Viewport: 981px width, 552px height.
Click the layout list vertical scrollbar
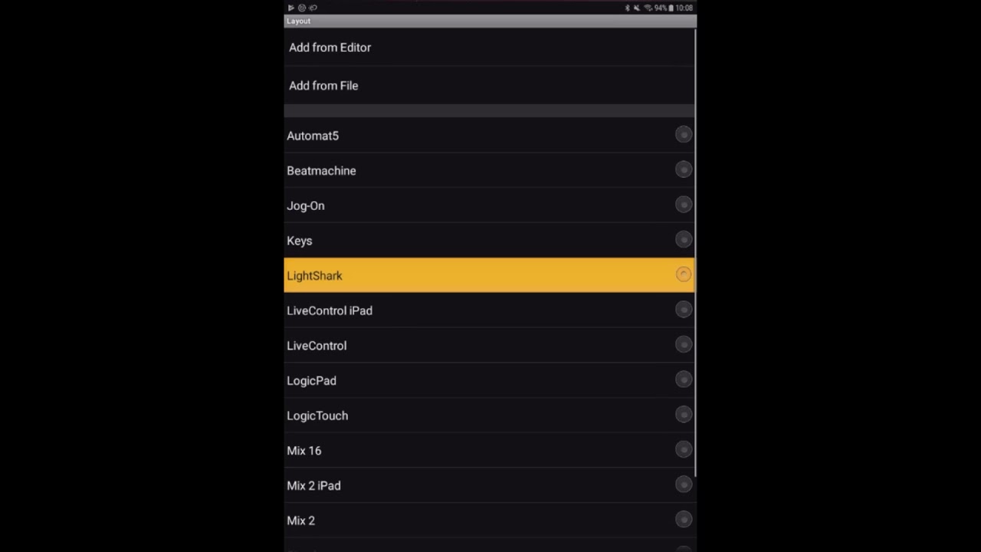[x=695, y=253]
